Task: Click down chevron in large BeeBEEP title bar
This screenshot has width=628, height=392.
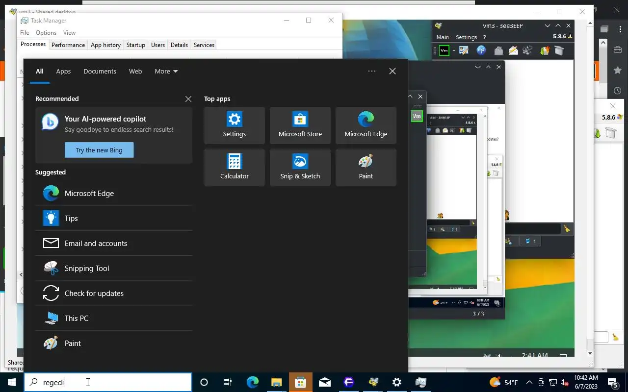Action: pyautogui.click(x=548, y=26)
